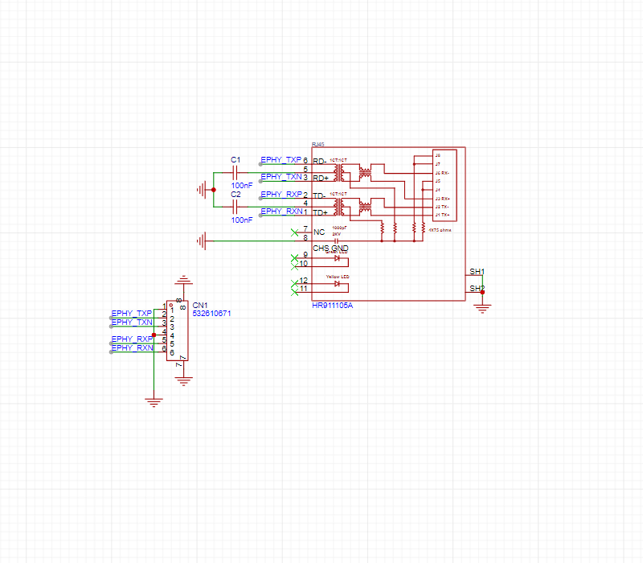Click the ground symbol beside capacitors C1 and C2
Image resolution: width=643 pixels, height=563 pixels.
click(203, 190)
